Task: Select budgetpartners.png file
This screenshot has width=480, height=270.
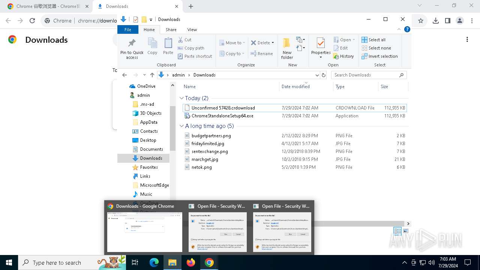Action: click(x=294, y=136)
